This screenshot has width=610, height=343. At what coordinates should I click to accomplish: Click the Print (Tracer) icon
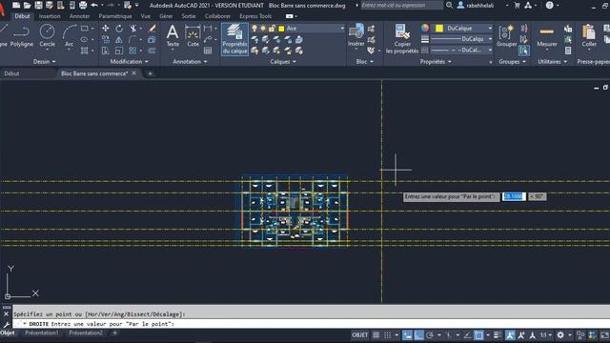pos(83,5)
